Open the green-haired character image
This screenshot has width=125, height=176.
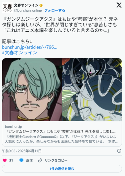click(x=32, y=90)
